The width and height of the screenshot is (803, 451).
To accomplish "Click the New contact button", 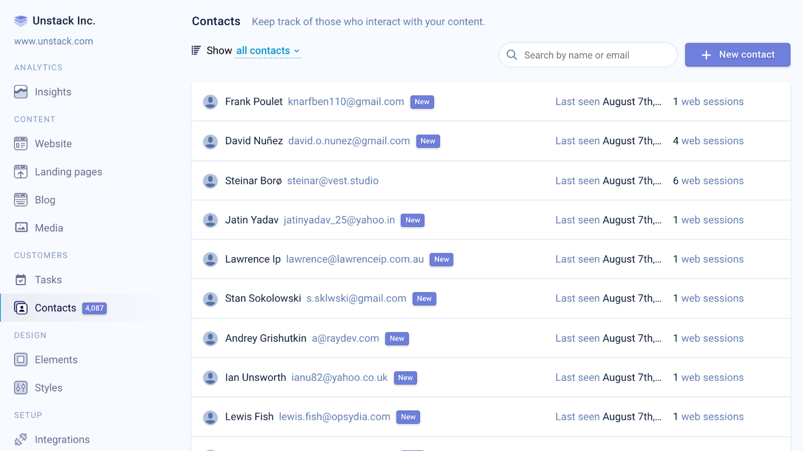I will tap(737, 55).
